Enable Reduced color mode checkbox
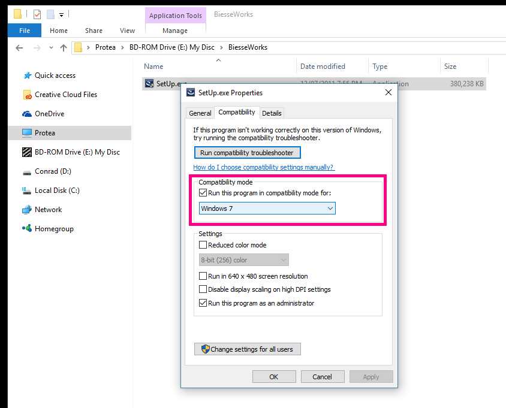This screenshot has width=506, height=408. point(203,245)
